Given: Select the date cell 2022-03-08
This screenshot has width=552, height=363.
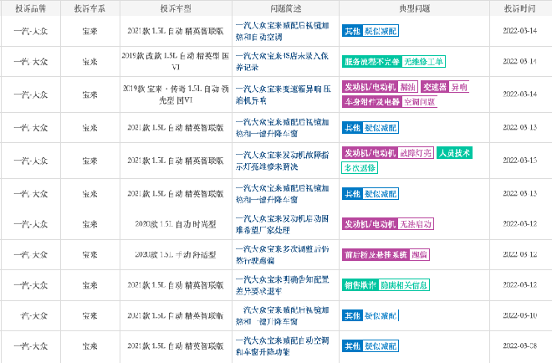Looking at the screenshot, I should click(x=519, y=345).
